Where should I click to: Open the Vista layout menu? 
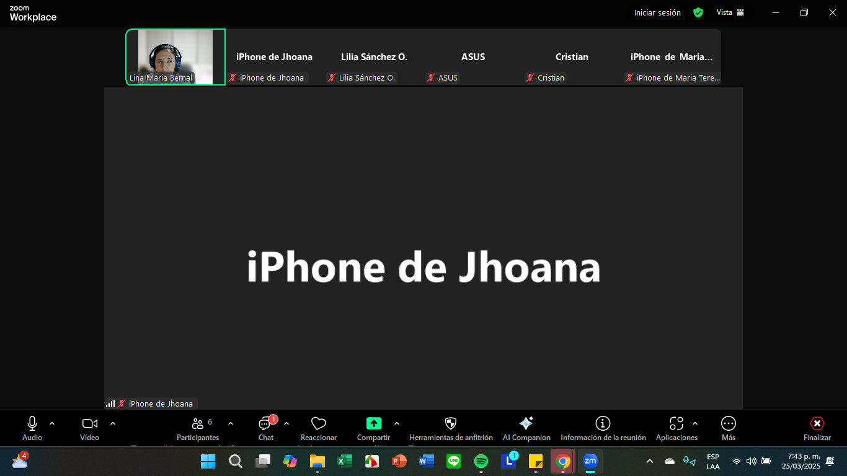730,12
